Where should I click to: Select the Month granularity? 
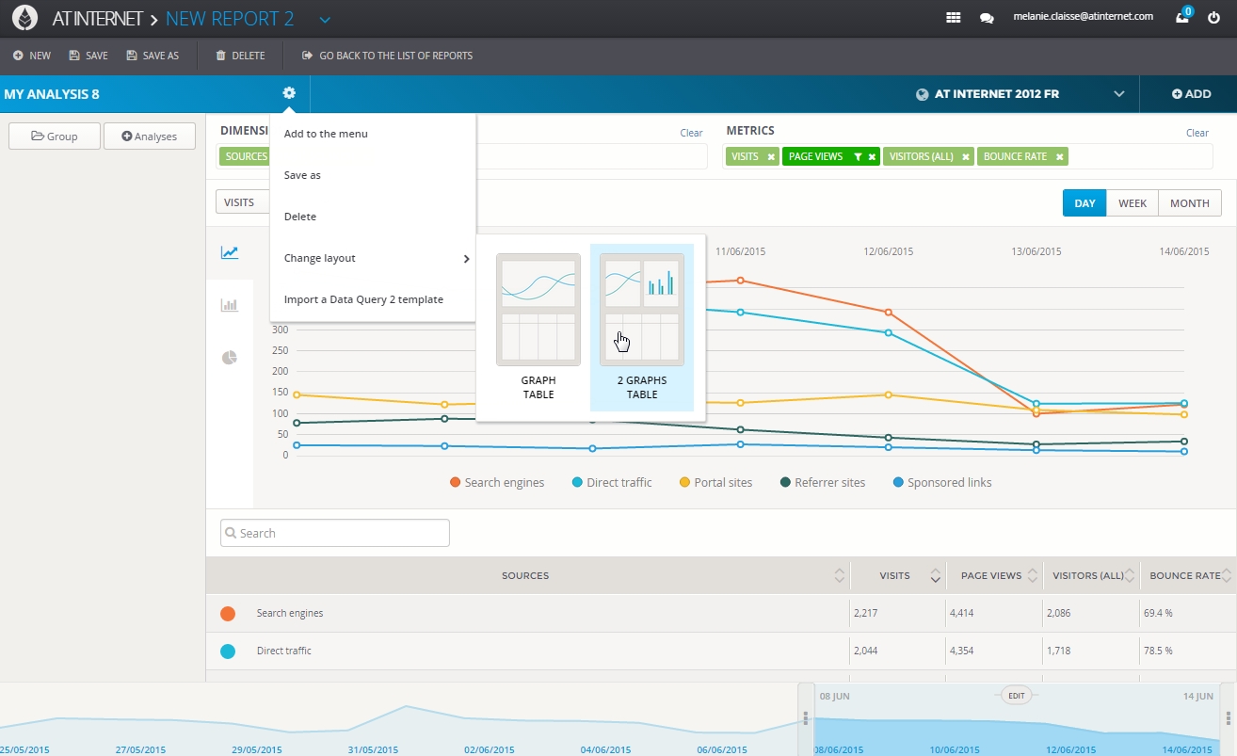[1190, 203]
